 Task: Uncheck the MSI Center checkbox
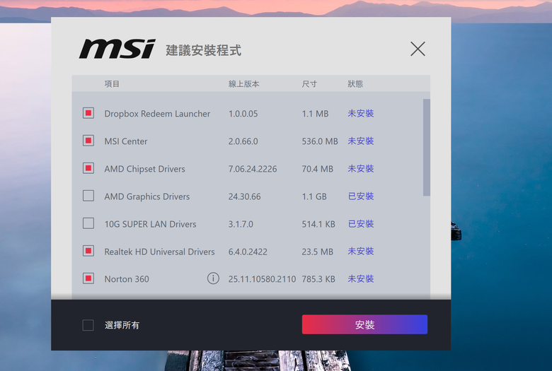click(x=88, y=141)
